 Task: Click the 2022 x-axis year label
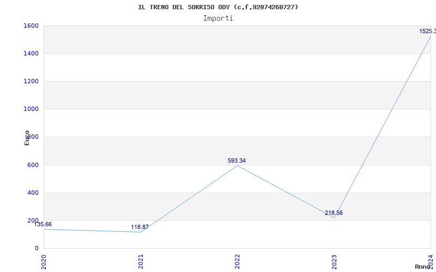[237, 262]
